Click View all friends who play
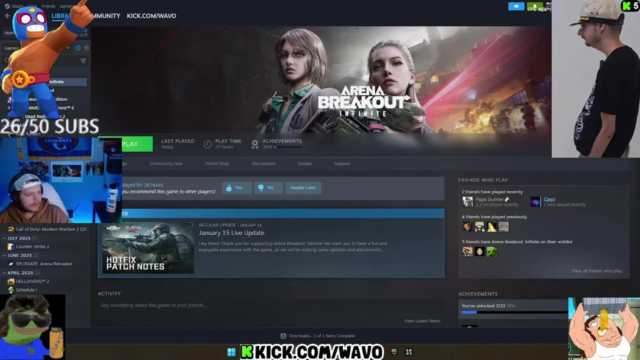Viewport: 640px width, 360px height. (596, 271)
